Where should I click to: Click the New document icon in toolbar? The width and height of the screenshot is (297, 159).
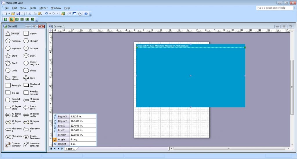click(x=5, y=14)
